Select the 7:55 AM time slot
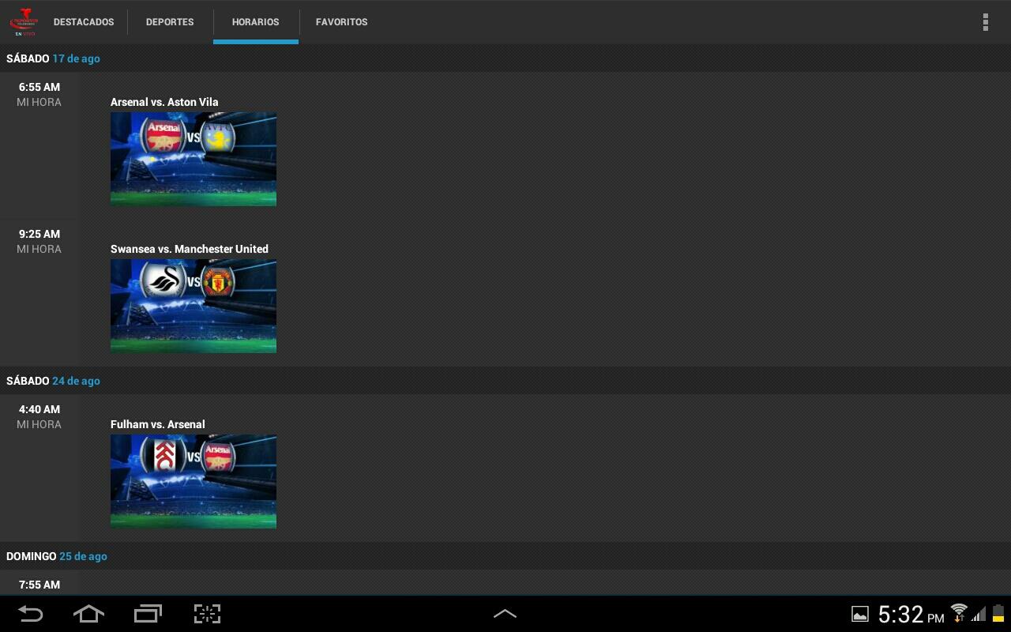This screenshot has width=1011, height=632. coord(39,585)
